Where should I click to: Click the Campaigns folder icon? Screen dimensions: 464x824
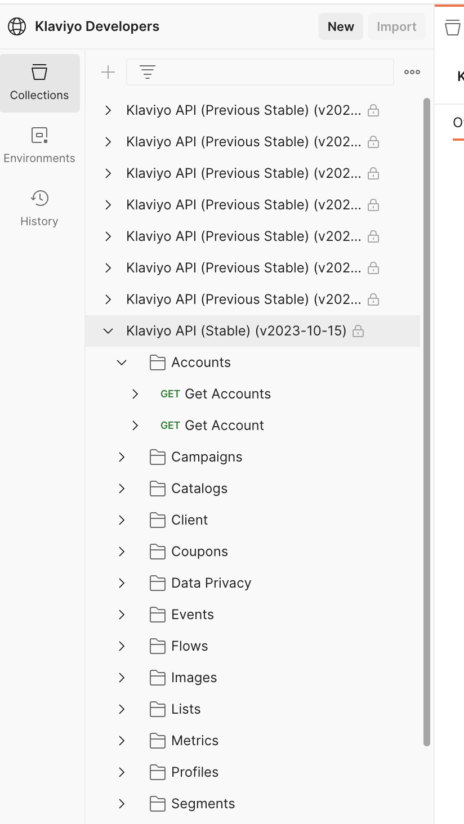[x=158, y=457]
